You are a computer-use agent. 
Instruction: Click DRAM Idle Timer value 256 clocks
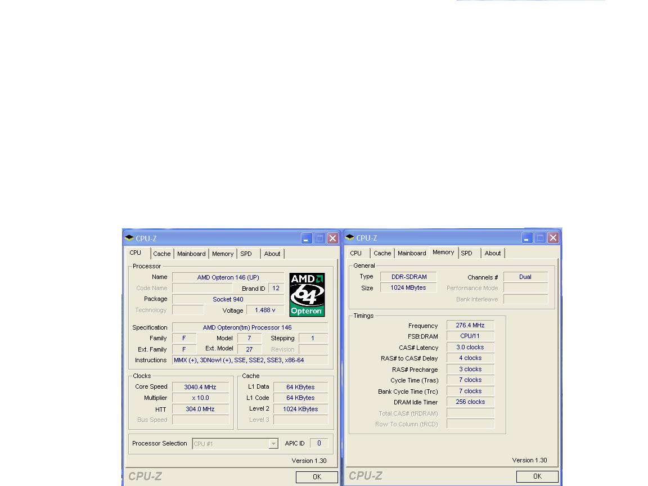click(x=470, y=402)
